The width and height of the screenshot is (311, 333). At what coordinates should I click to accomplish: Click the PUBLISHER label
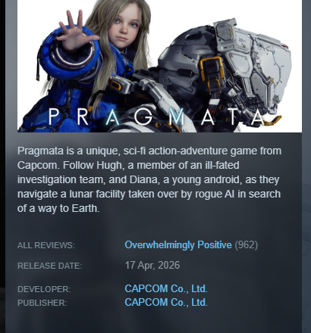(42, 303)
